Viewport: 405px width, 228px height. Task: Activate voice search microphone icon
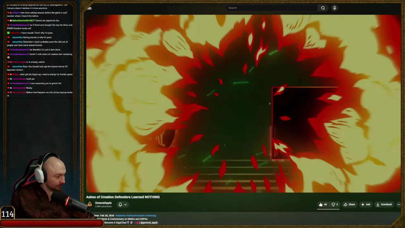[x=334, y=8]
